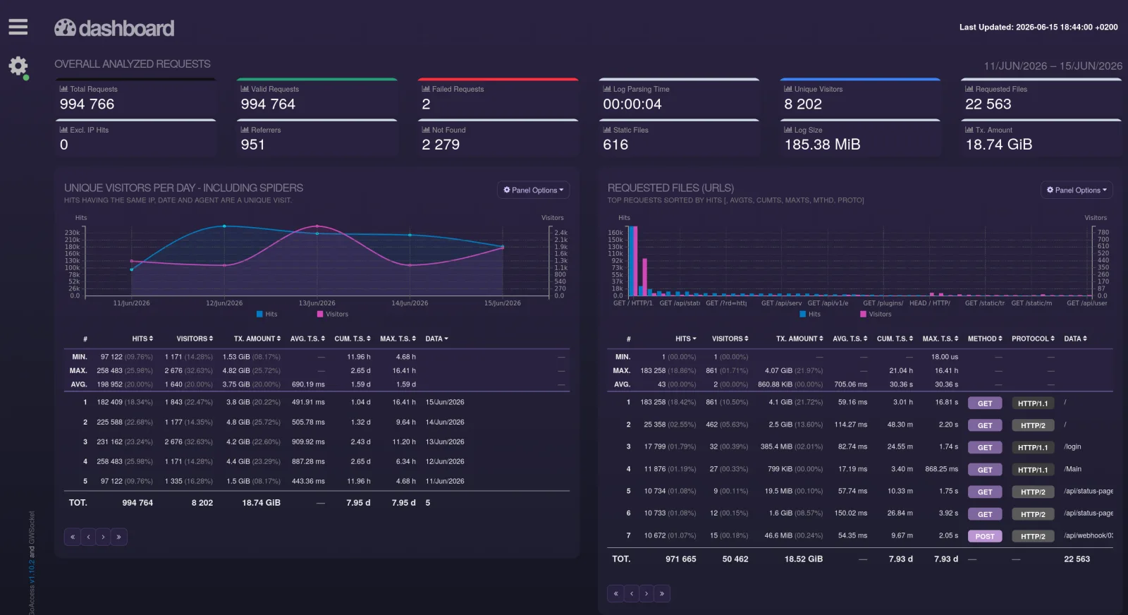Toggle Visitors magenta legend swatch in files chart
The image size is (1128, 615).
point(863,315)
